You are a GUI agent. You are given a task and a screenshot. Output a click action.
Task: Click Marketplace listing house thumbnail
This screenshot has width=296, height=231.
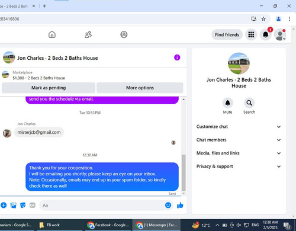pos(5,75)
